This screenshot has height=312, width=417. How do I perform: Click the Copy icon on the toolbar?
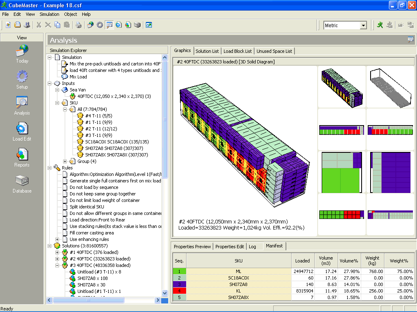pos(57,25)
